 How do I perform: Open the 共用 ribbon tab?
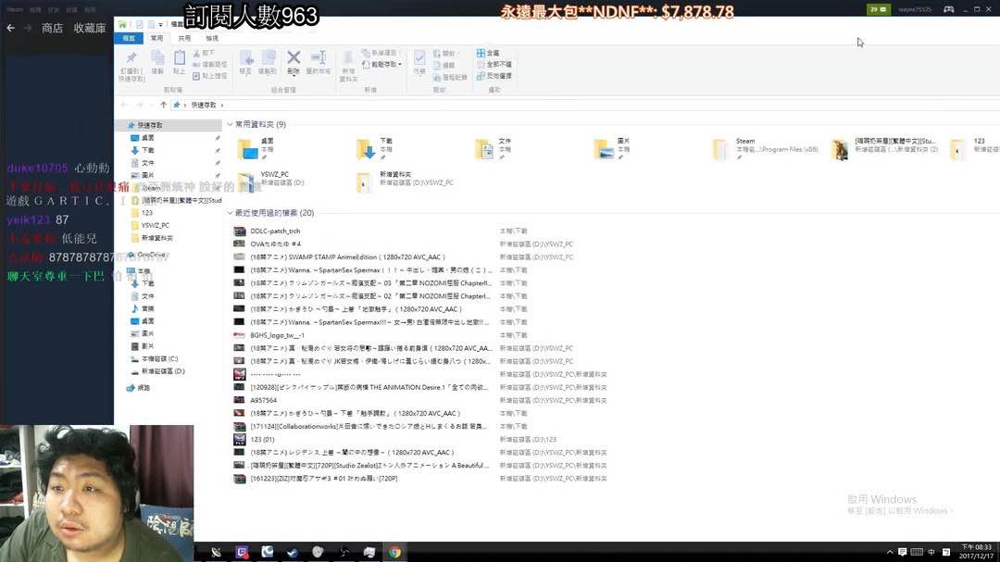pos(184,38)
